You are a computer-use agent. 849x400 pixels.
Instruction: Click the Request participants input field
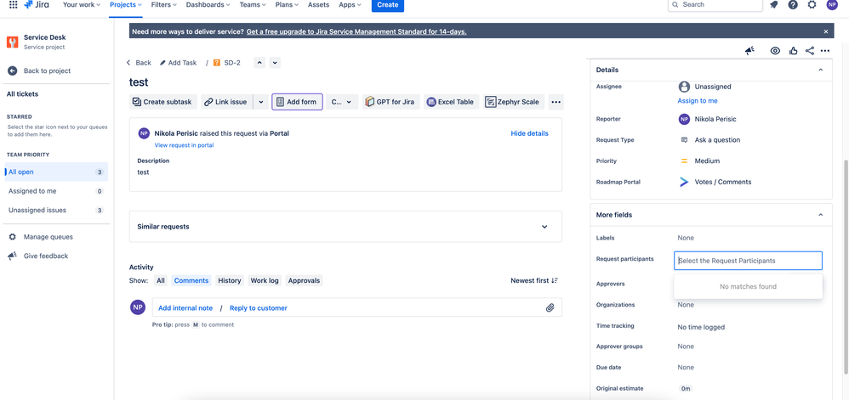[748, 261]
